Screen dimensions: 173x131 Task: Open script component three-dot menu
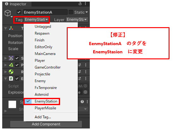(x=86, y=79)
